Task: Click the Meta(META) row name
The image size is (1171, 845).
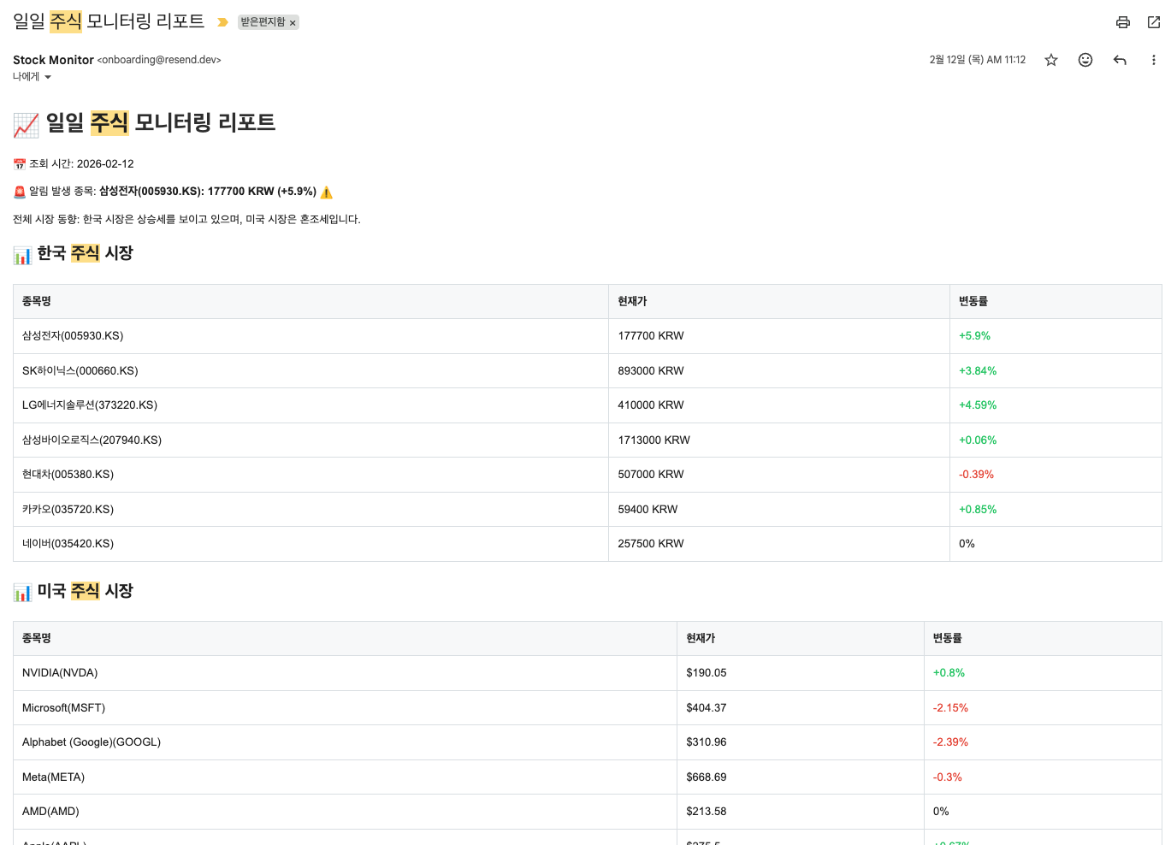Action: (53, 777)
